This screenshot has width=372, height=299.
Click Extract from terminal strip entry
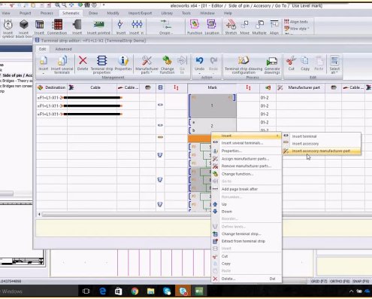(243, 241)
